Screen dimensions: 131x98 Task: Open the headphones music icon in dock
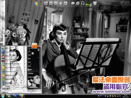coord(83,3)
